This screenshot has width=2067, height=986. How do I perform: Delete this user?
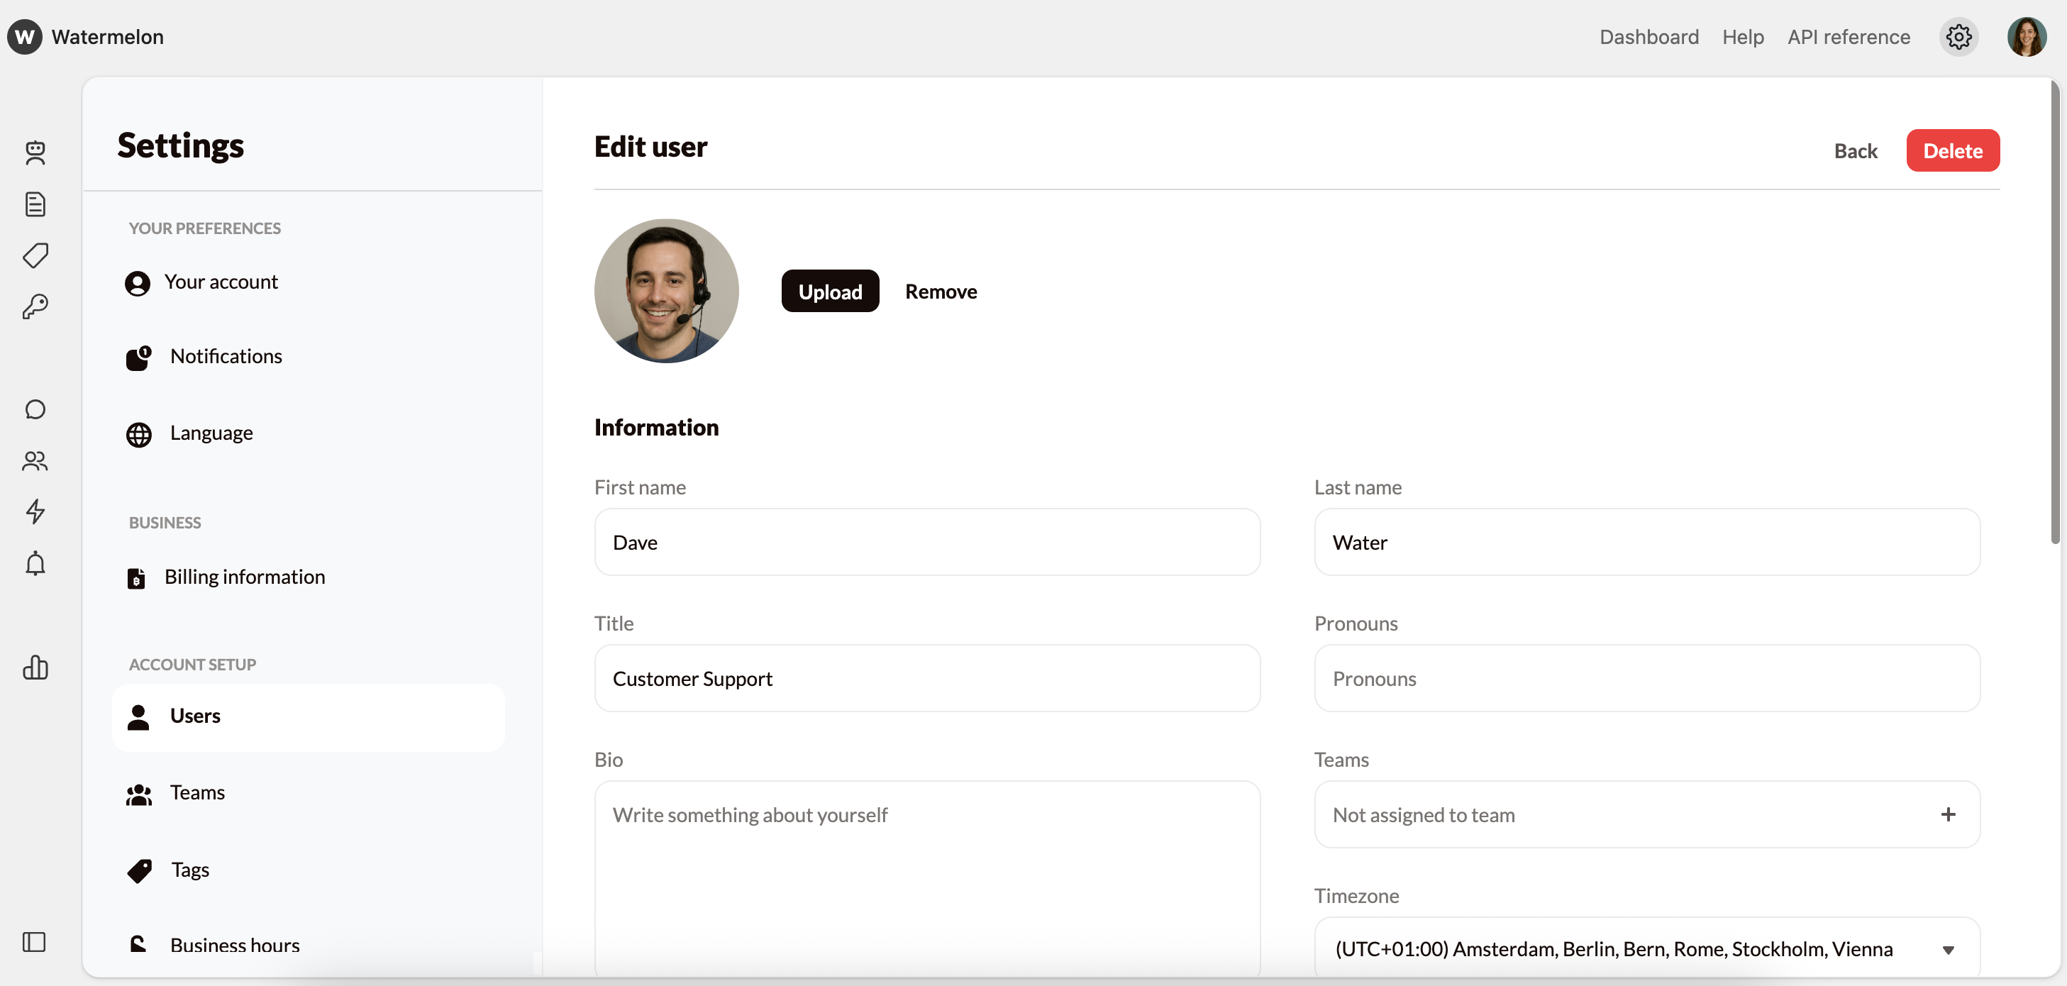1953,150
